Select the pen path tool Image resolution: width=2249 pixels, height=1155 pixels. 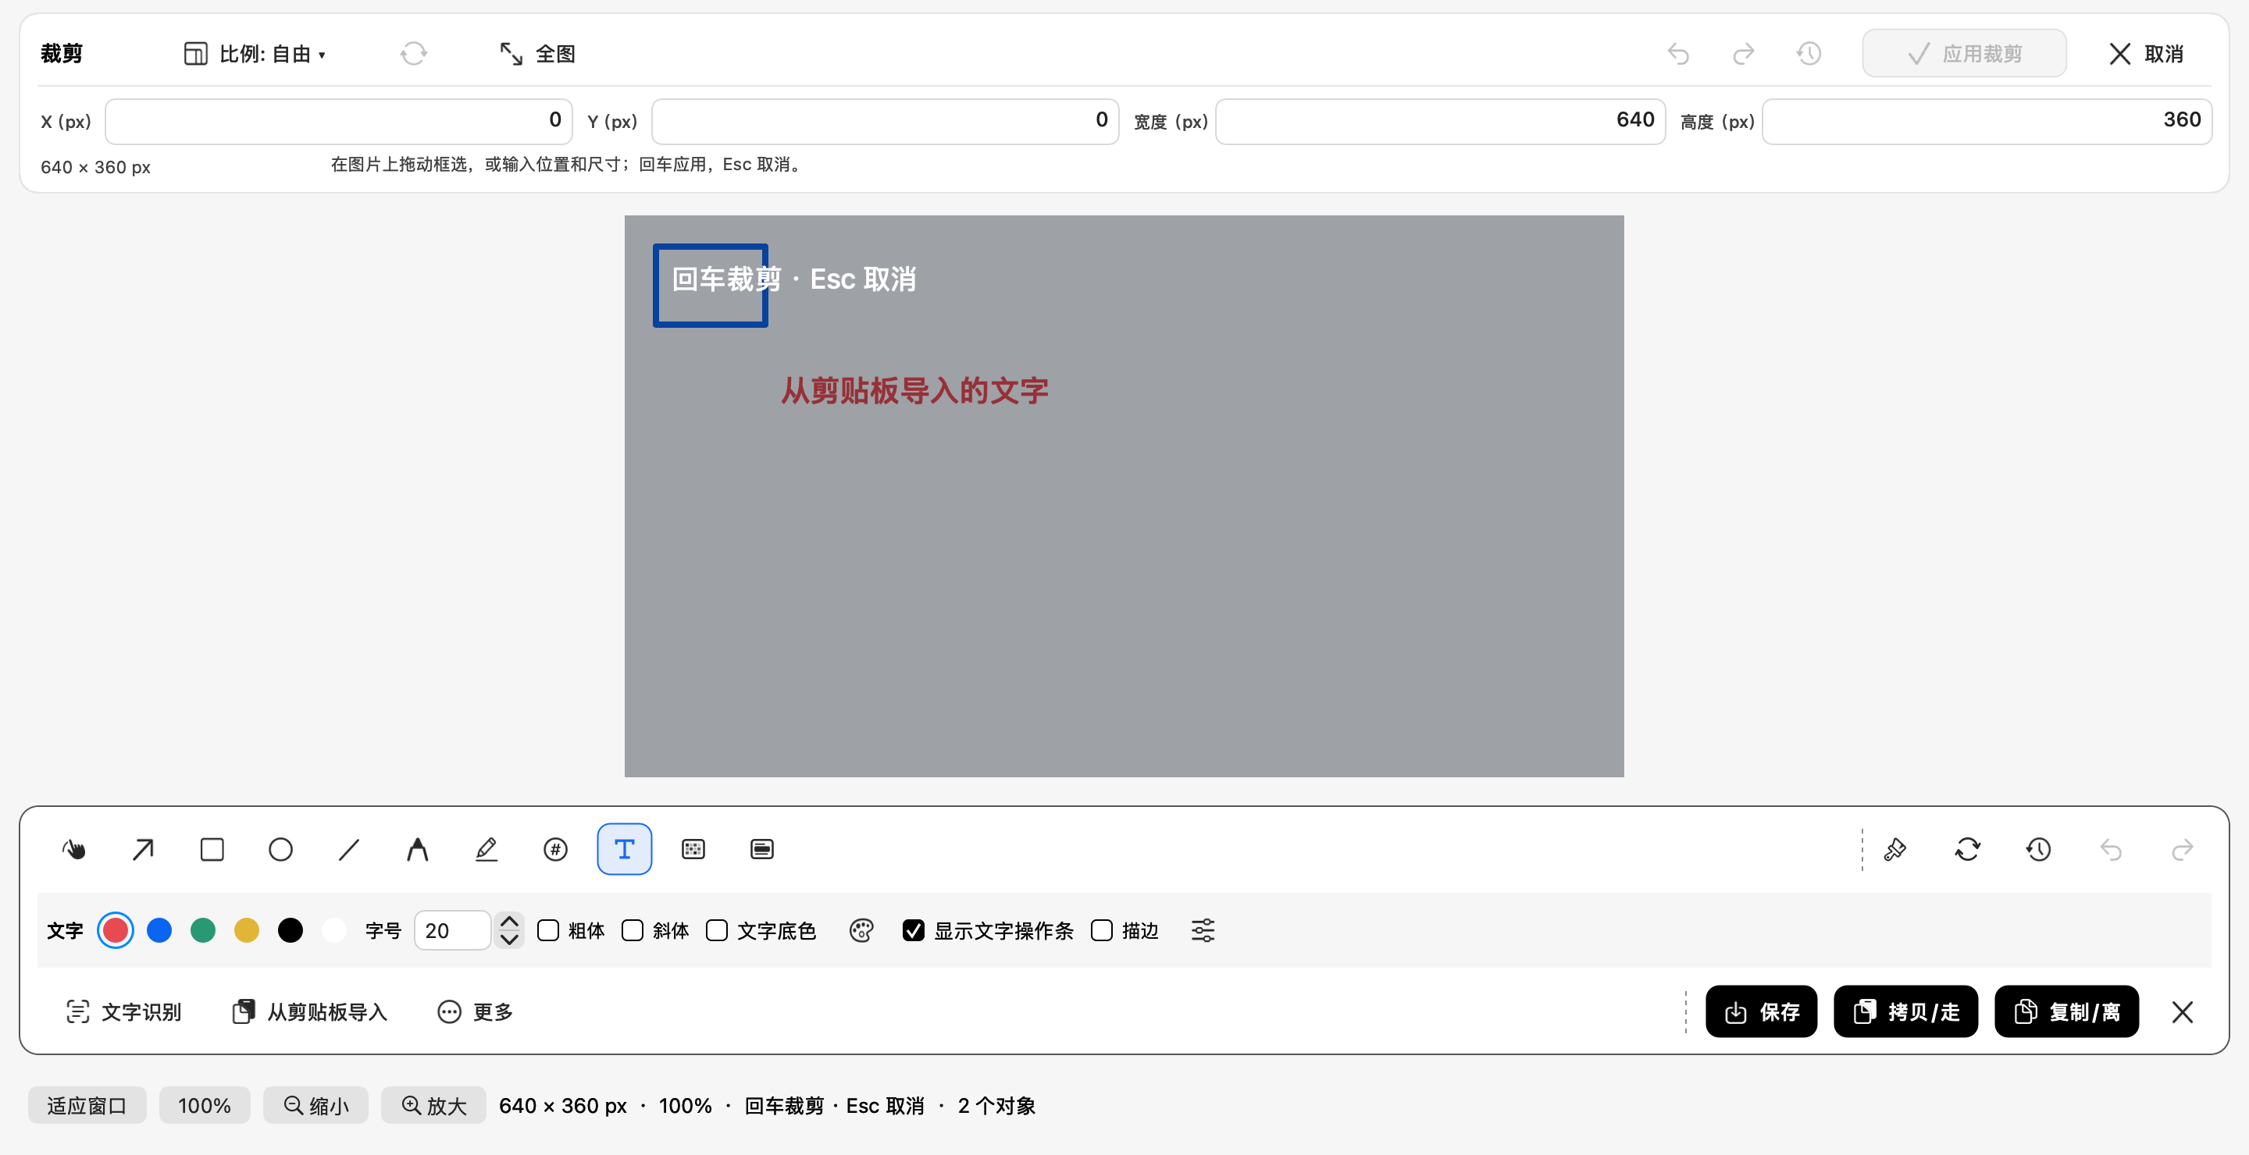tap(417, 849)
